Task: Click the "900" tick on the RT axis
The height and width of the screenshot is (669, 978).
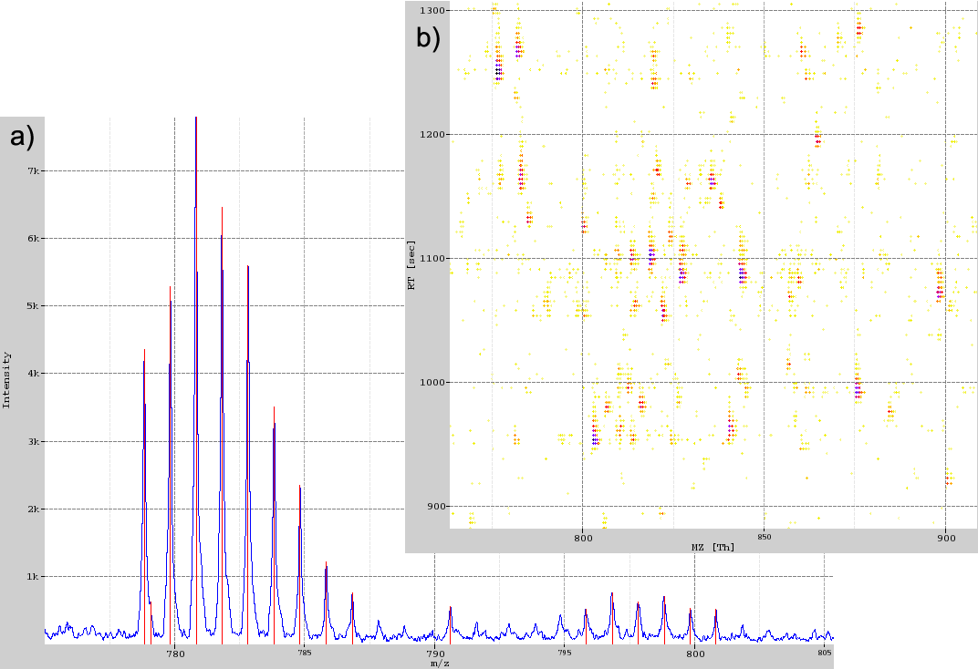Action: [x=436, y=507]
